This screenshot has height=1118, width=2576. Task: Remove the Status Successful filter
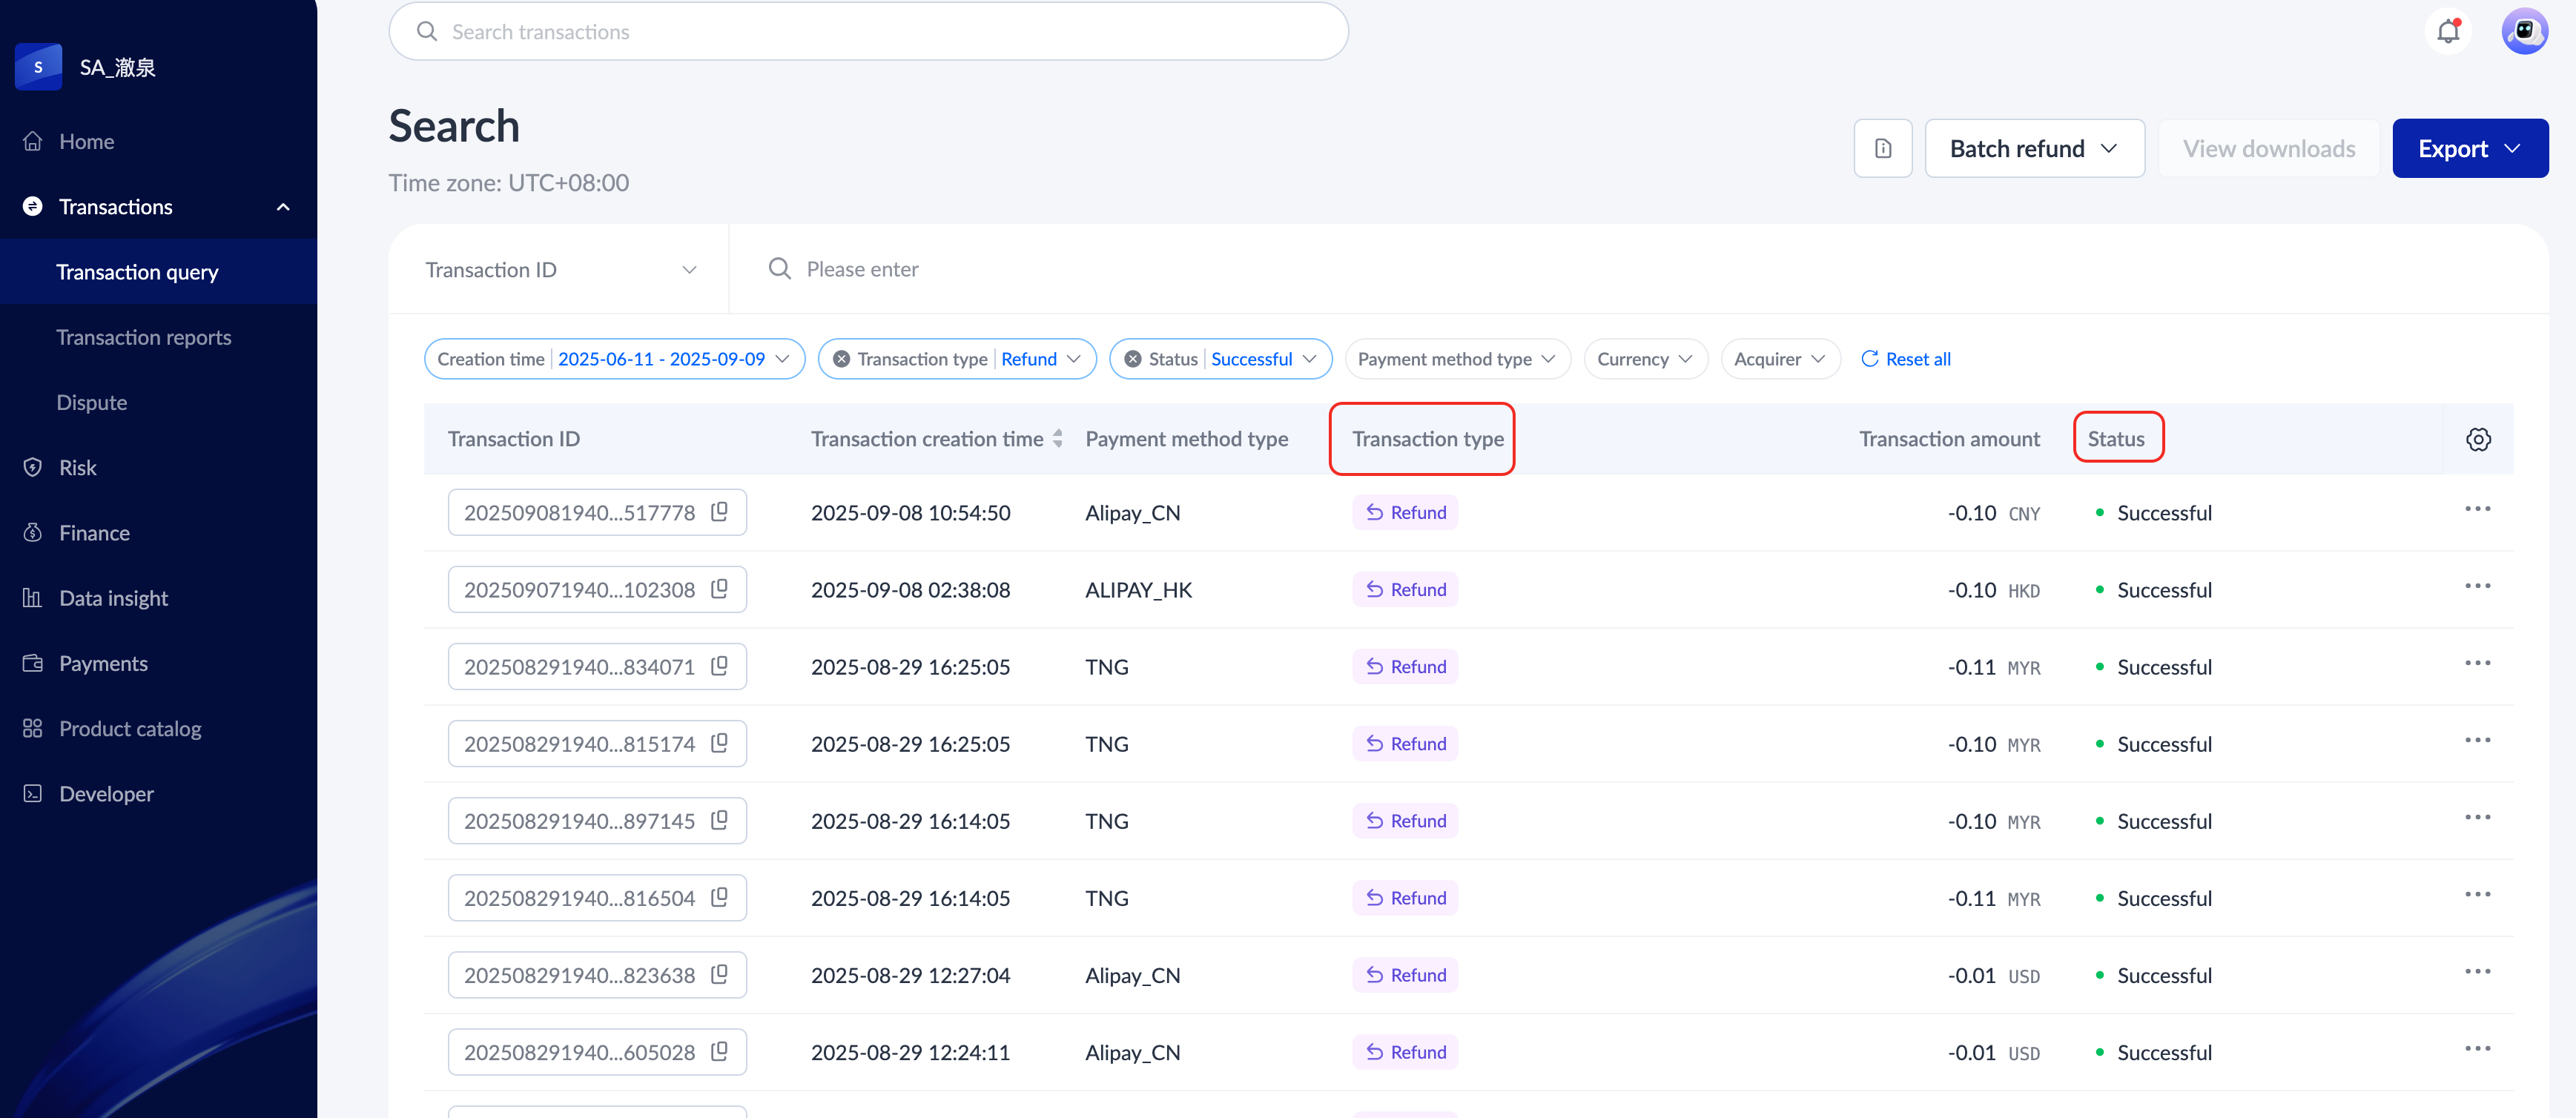(1132, 359)
